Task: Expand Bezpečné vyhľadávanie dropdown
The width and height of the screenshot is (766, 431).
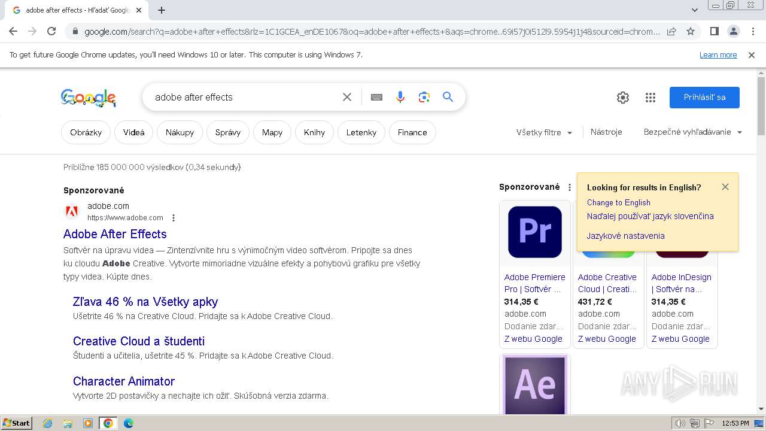Action: pyautogui.click(x=692, y=132)
